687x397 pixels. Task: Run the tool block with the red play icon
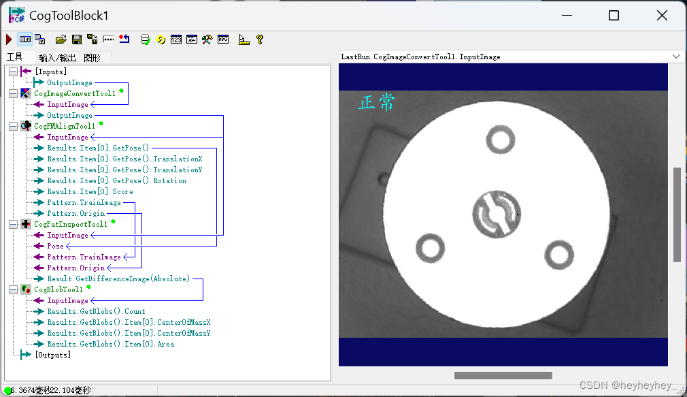click(8, 39)
